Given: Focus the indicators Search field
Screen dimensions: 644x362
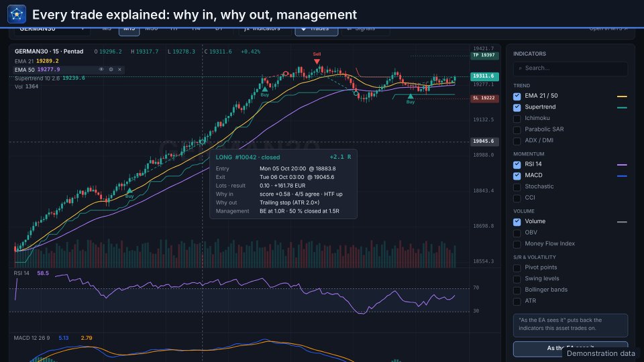Looking at the screenshot, I should pyautogui.click(x=570, y=68).
